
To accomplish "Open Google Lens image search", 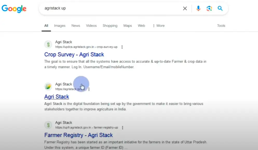I will [209, 8].
